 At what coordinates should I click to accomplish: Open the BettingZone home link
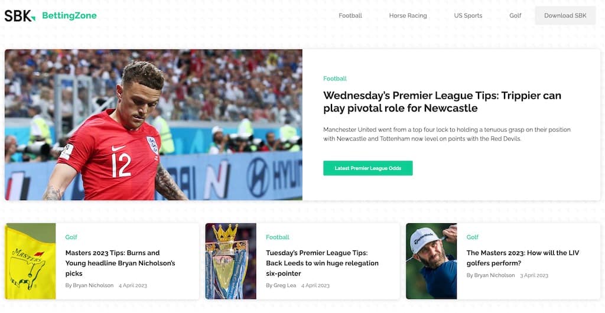70,16
